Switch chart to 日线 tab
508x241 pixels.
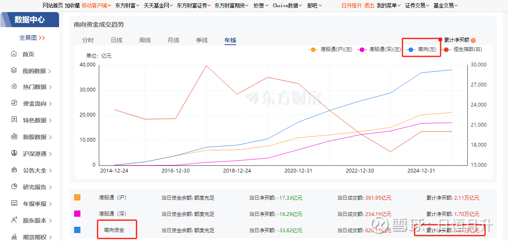pyautogui.click(x=116, y=40)
